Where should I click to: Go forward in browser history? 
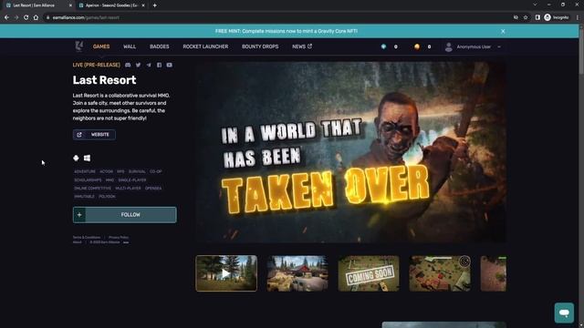click(16, 17)
